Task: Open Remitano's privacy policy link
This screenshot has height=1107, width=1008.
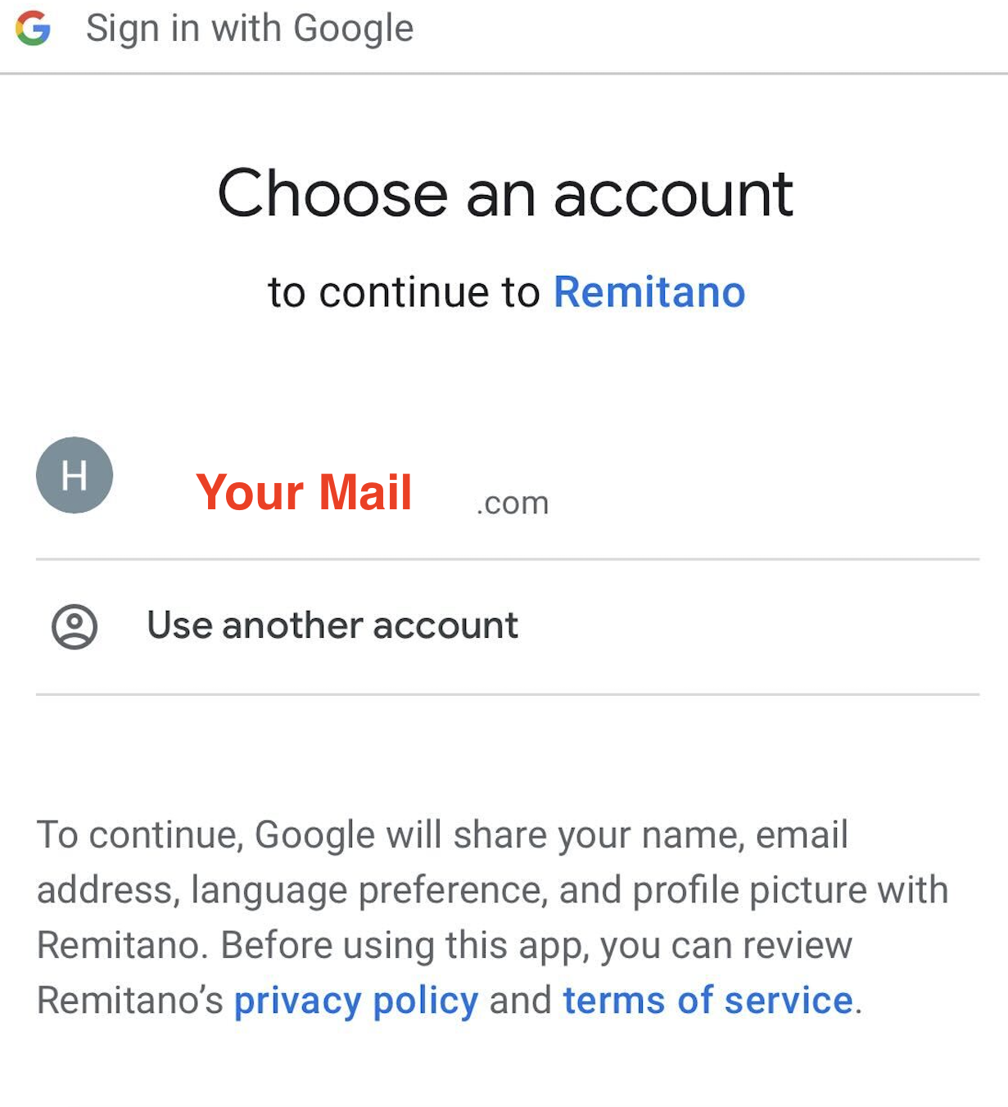Action: [x=356, y=1001]
